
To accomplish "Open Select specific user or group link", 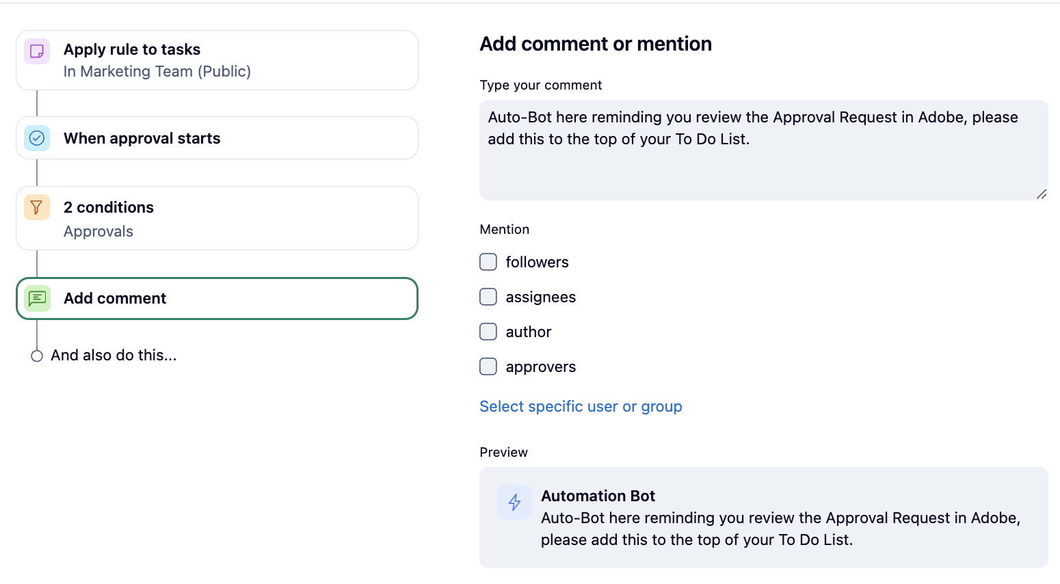I will tap(581, 406).
